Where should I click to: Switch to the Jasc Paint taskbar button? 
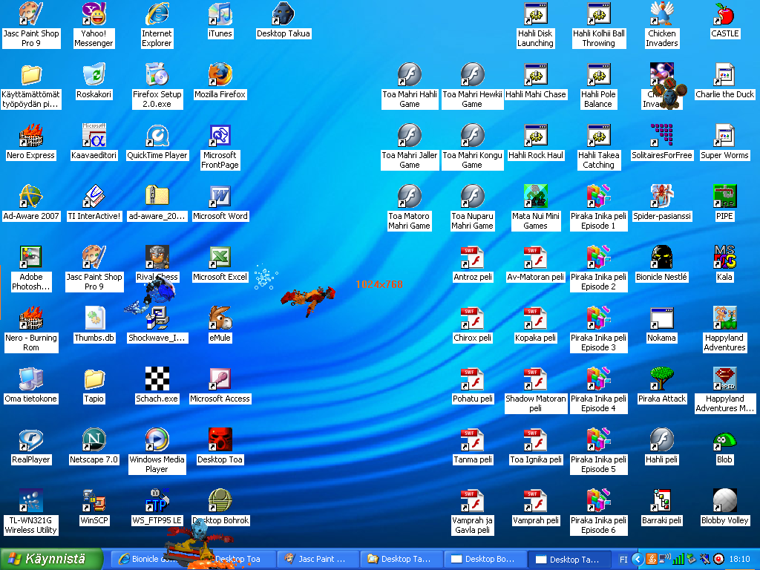[x=318, y=559]
